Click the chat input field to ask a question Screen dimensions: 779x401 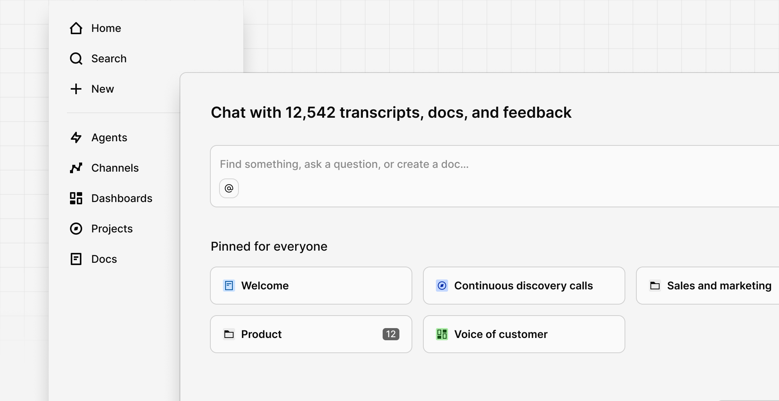coord(418,164)
